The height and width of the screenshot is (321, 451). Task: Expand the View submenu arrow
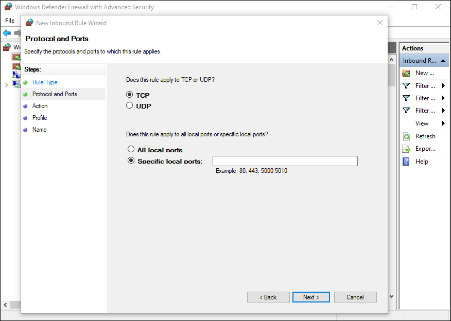click(x=443, y=123)
